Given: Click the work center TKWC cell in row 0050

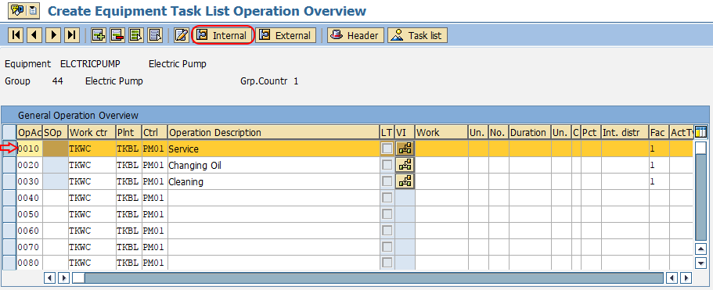Looking at the screenshot, I should tap(92, 214).
